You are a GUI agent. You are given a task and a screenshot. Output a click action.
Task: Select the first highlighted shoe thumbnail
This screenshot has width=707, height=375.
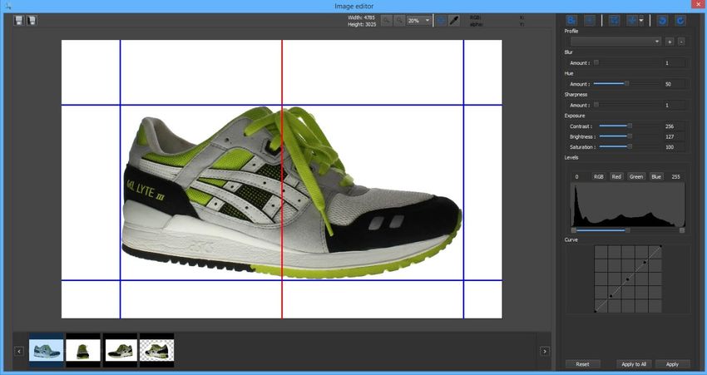coord(46,350)
